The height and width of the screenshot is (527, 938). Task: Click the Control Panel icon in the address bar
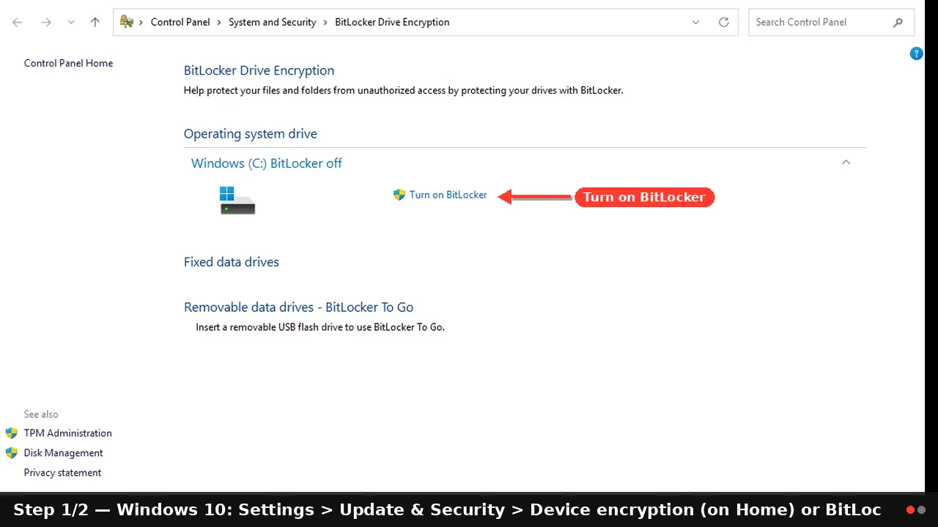click(127, 22)
